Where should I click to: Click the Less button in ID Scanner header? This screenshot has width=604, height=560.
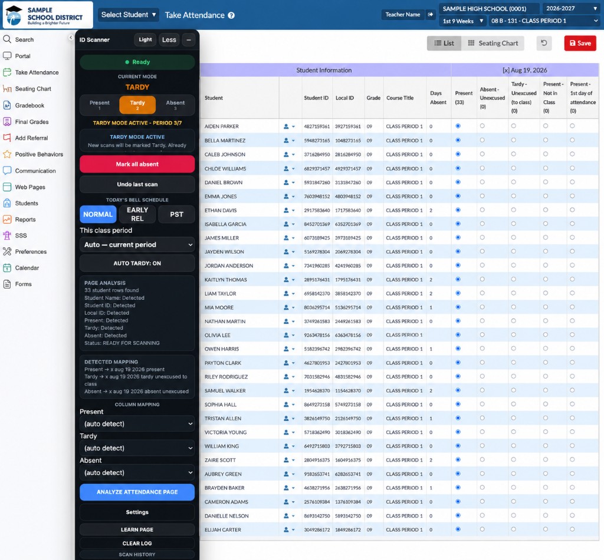pos(169,39)
